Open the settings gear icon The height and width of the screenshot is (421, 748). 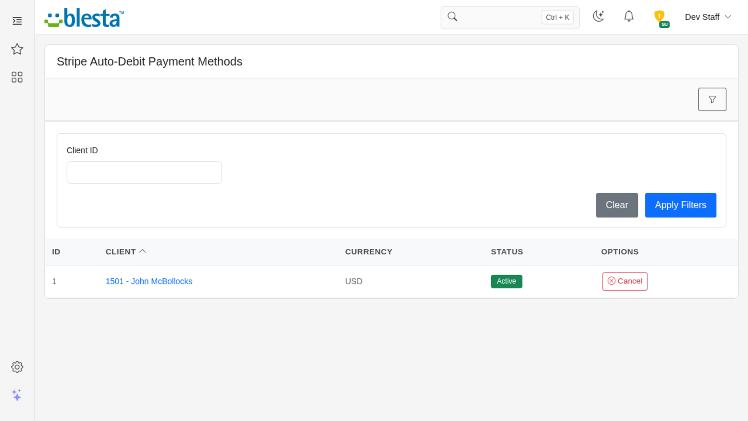tap(17, 367)
